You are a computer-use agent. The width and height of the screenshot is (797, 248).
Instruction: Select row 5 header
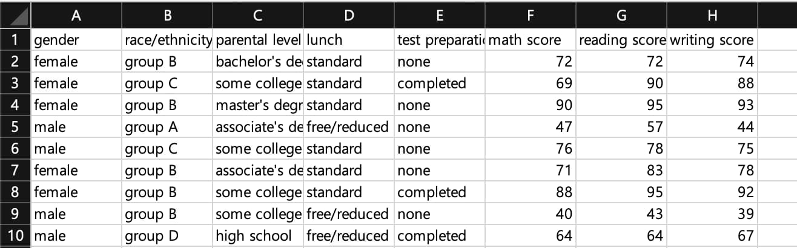coord(15,127)
